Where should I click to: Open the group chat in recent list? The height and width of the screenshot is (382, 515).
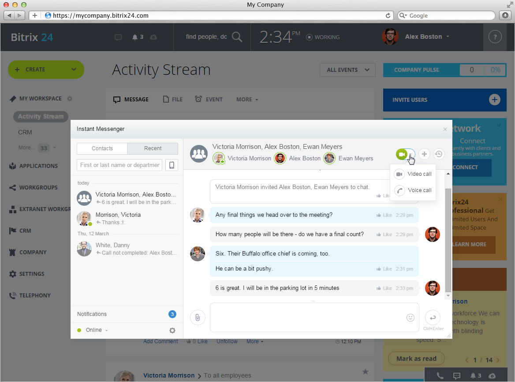click(x=127, y=198)
